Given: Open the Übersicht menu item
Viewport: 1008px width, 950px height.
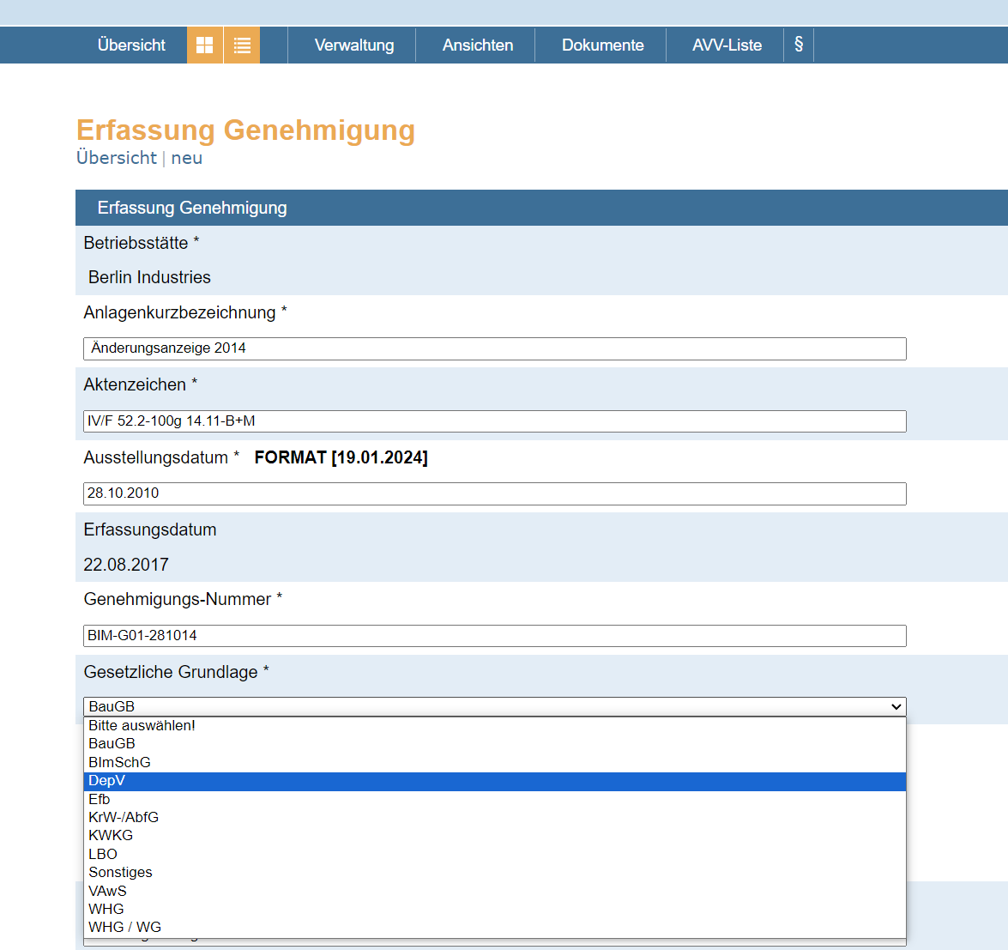Looking at the screenshot, I should 131,45.
